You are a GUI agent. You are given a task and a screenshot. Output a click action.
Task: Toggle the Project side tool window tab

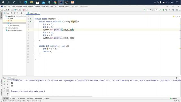[x=1, y=15]
